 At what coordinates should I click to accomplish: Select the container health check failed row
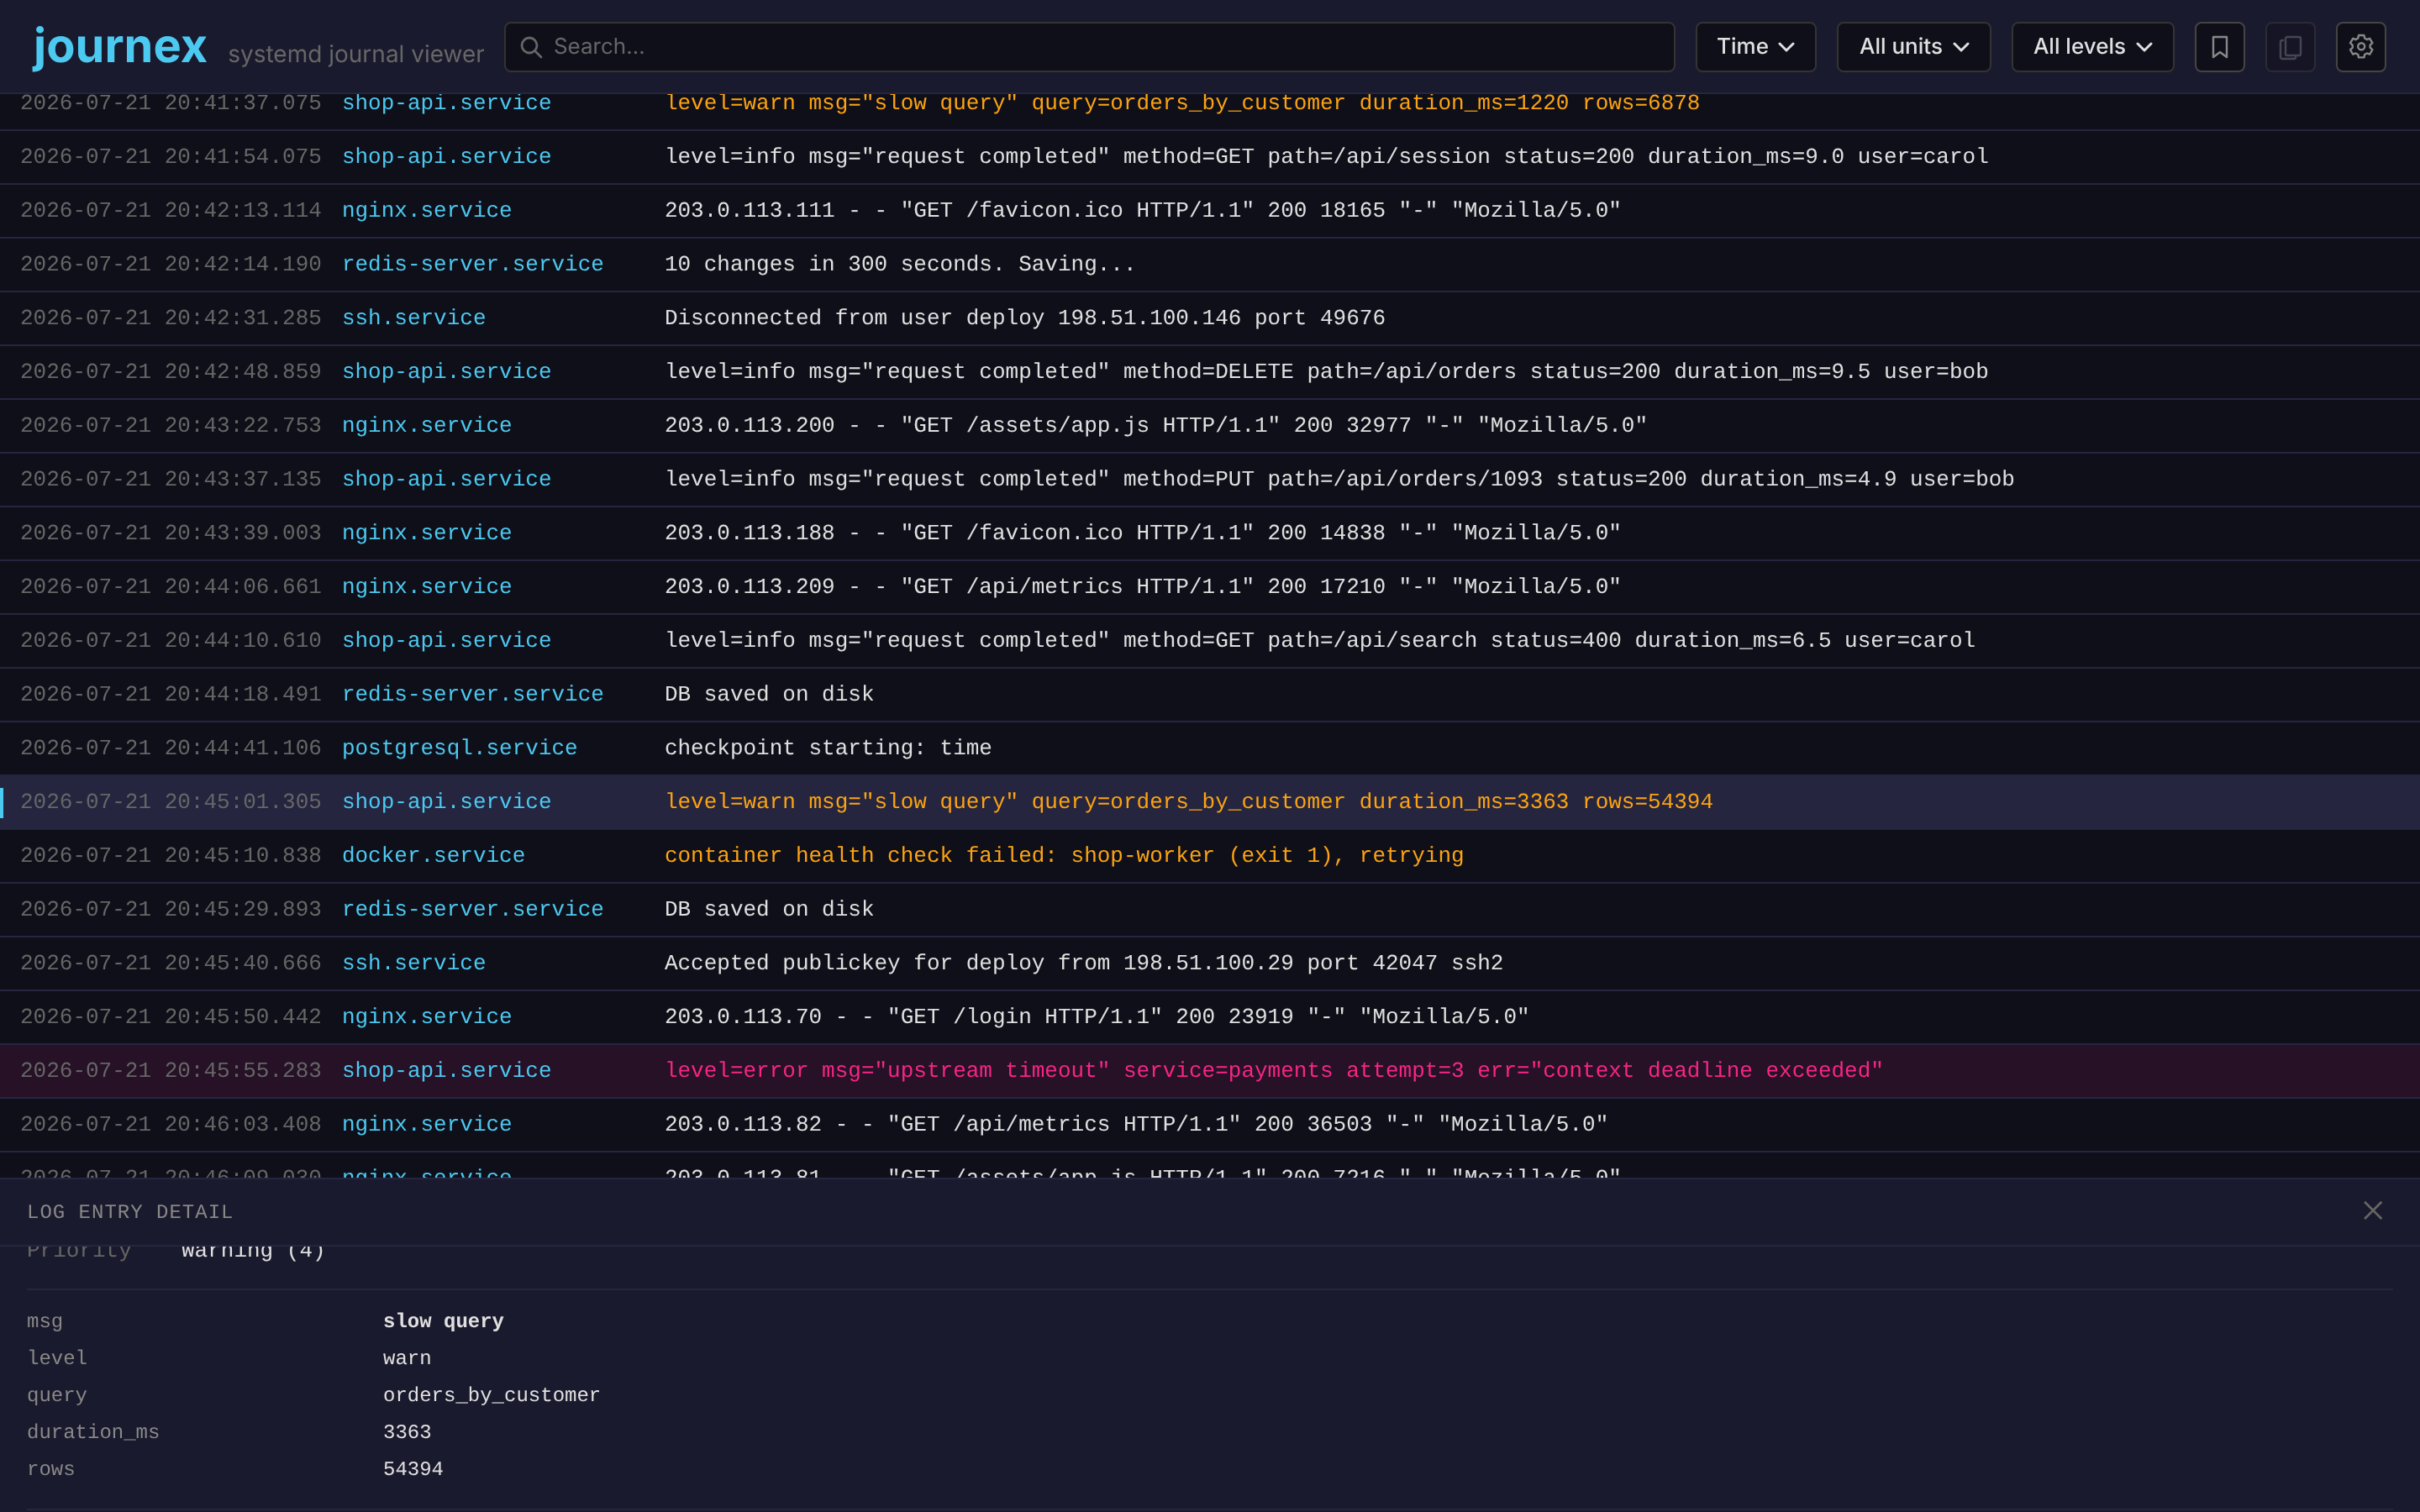[x=1210, y=856]
